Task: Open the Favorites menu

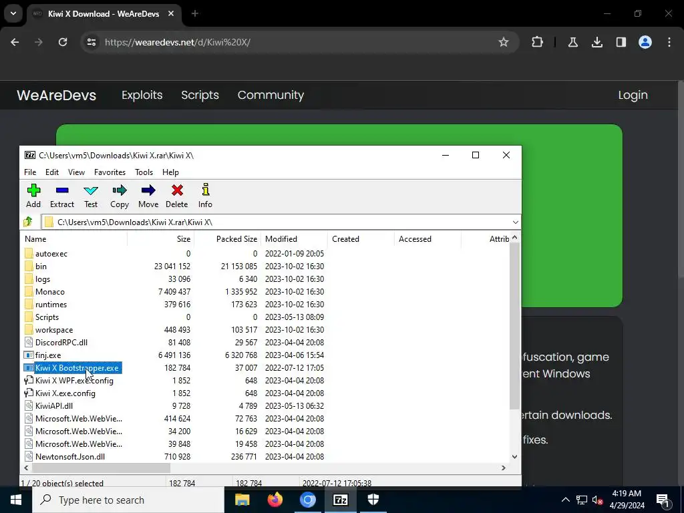Action: coord(110,172)
